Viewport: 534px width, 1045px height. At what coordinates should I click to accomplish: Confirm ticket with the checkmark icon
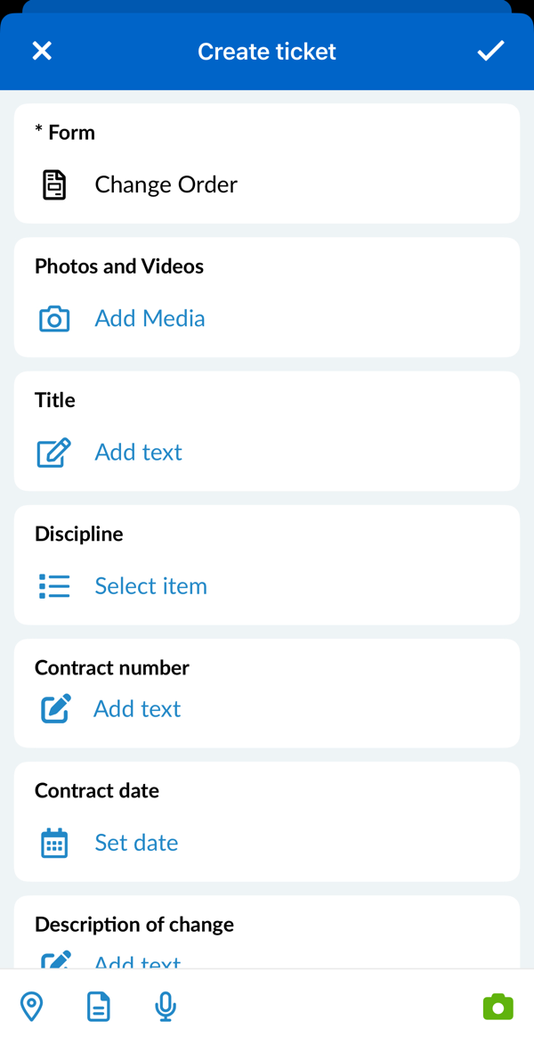tap(490, 51)
